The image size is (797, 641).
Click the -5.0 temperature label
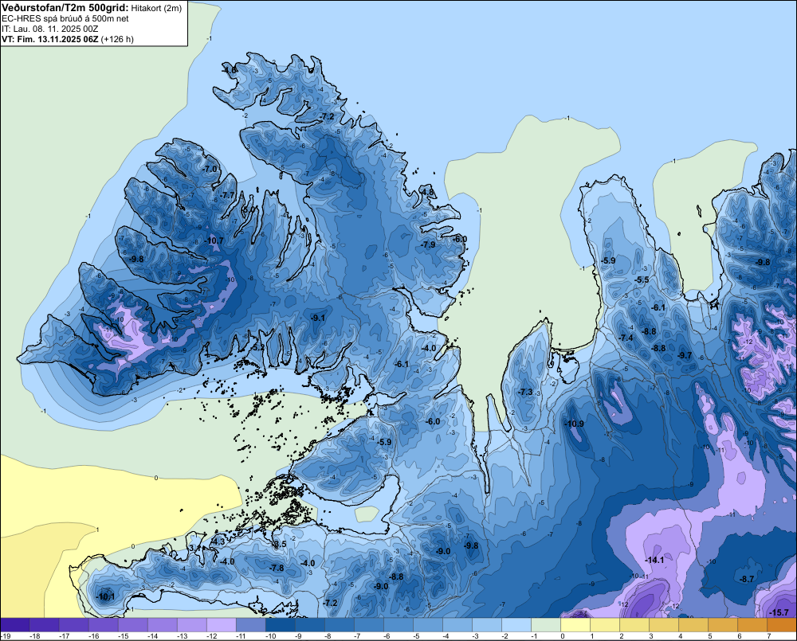coord(248,209)
